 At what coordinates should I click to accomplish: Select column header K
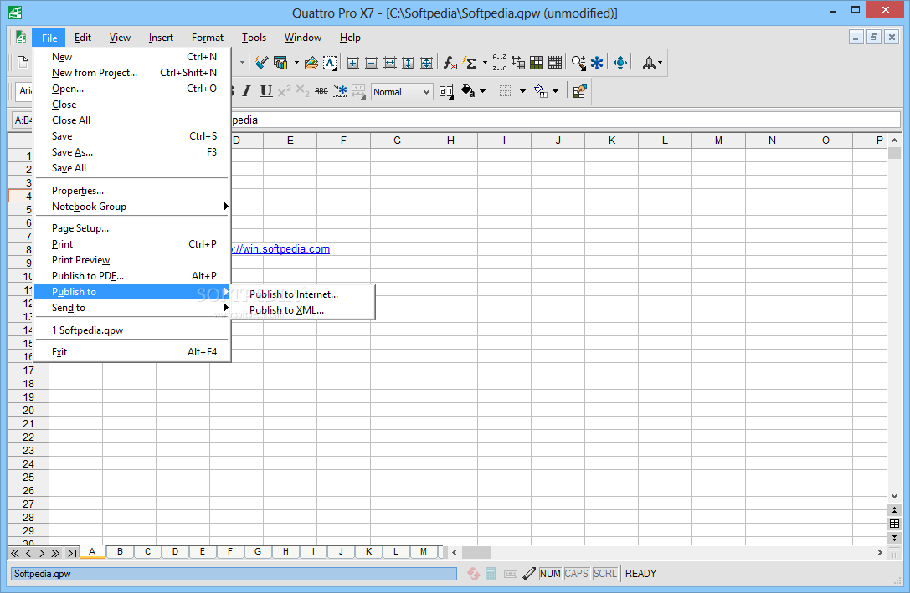click(x=612, y=141)
